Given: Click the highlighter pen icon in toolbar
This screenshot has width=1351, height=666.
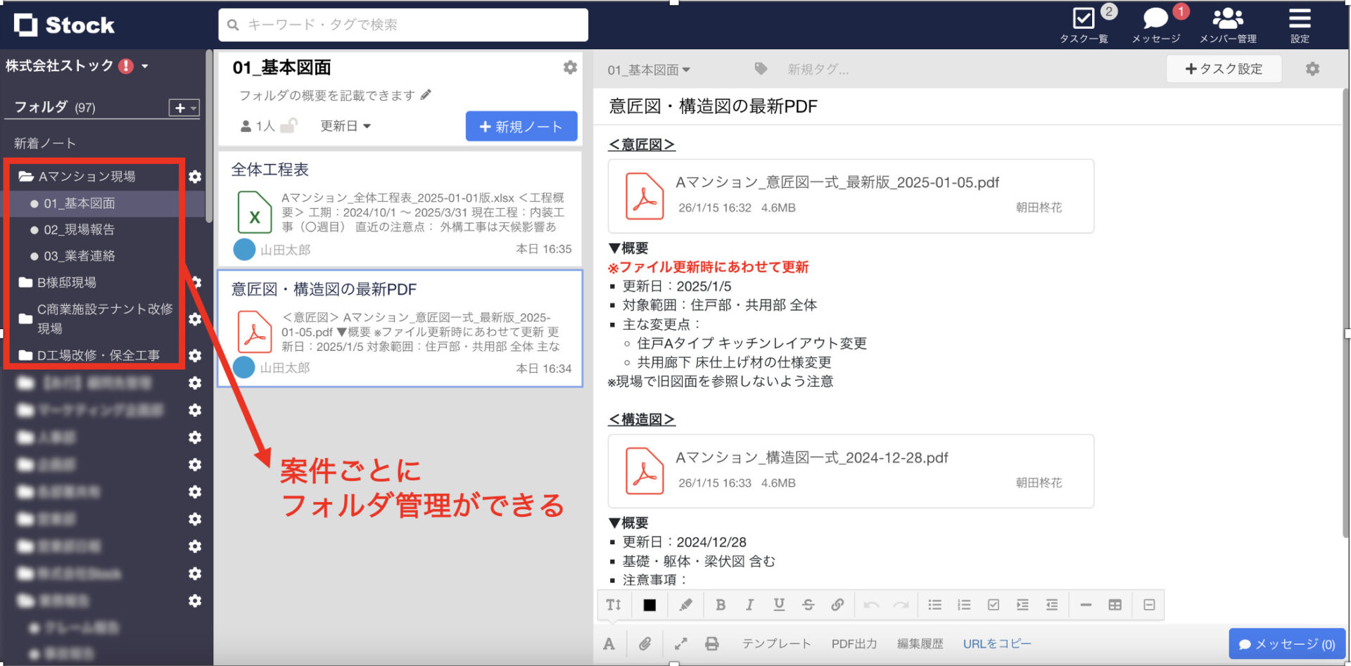Looking at the screenshot, I should coord(686,604).
